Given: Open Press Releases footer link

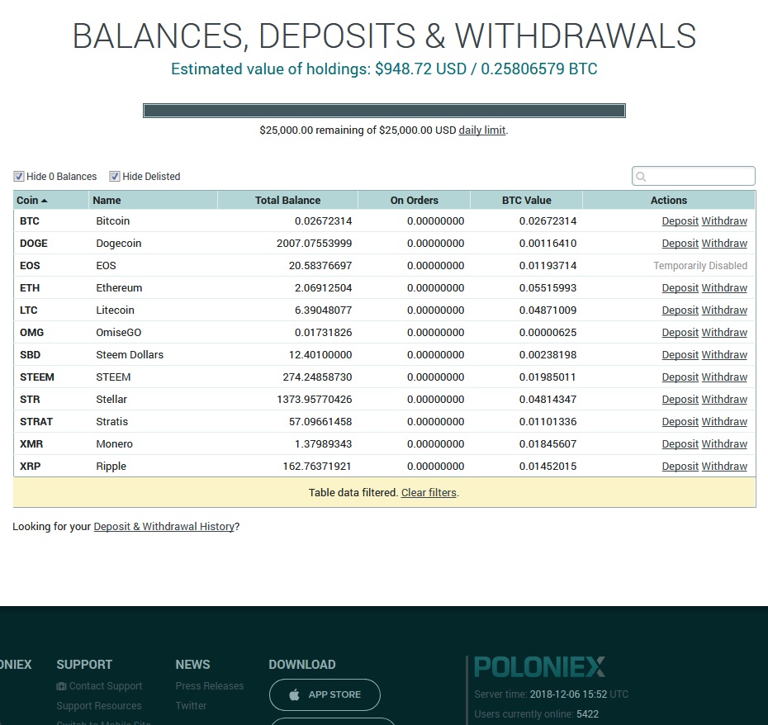Looking at the screenshot, I should 210,686.
